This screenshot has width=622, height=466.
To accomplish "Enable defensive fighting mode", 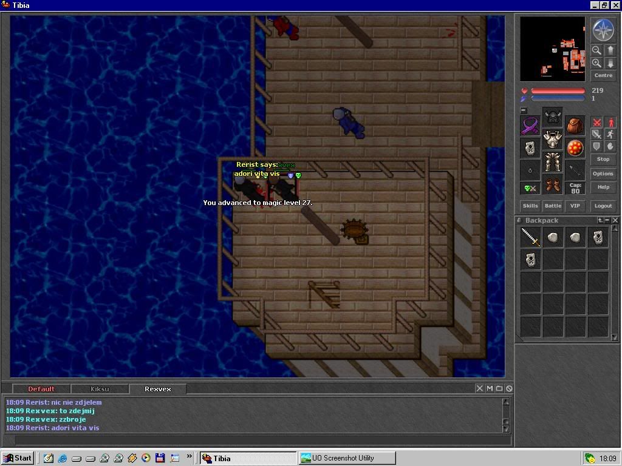I will [596, 146].
